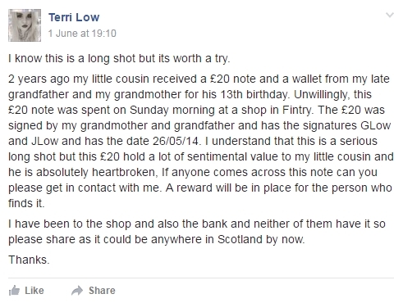Open the post's permalink via '1 June at 19:10'

coord(82,34)
